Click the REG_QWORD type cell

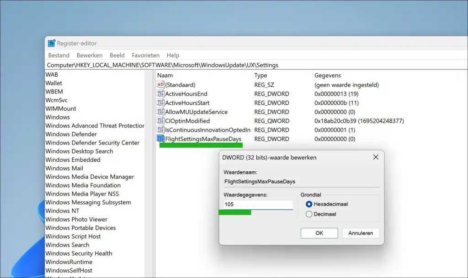(271, 121)
